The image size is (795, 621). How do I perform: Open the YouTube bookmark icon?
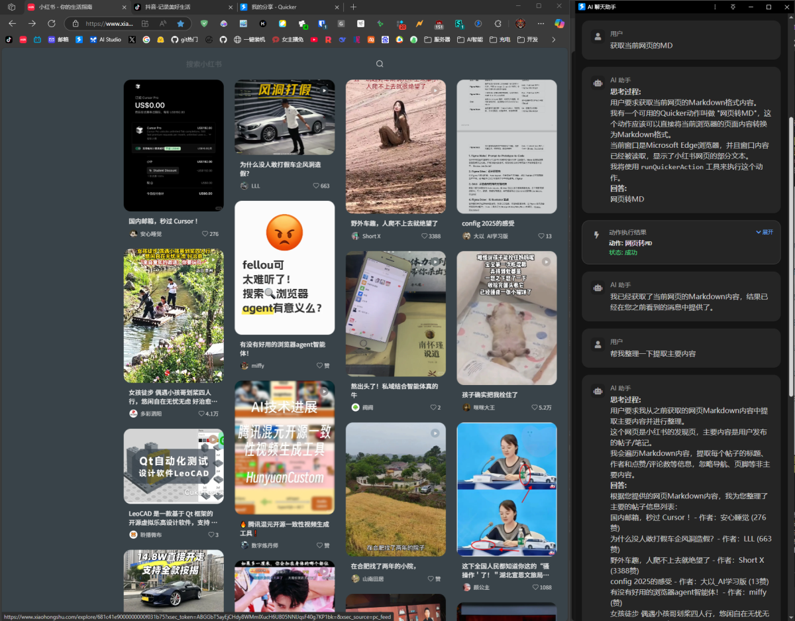pos(314,40)
